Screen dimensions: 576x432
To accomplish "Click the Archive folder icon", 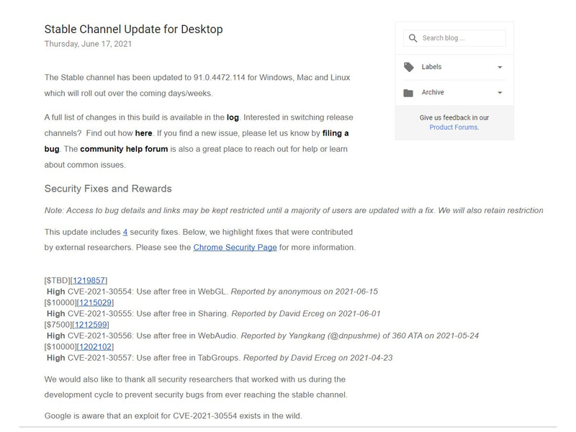I will coord(409,93).
